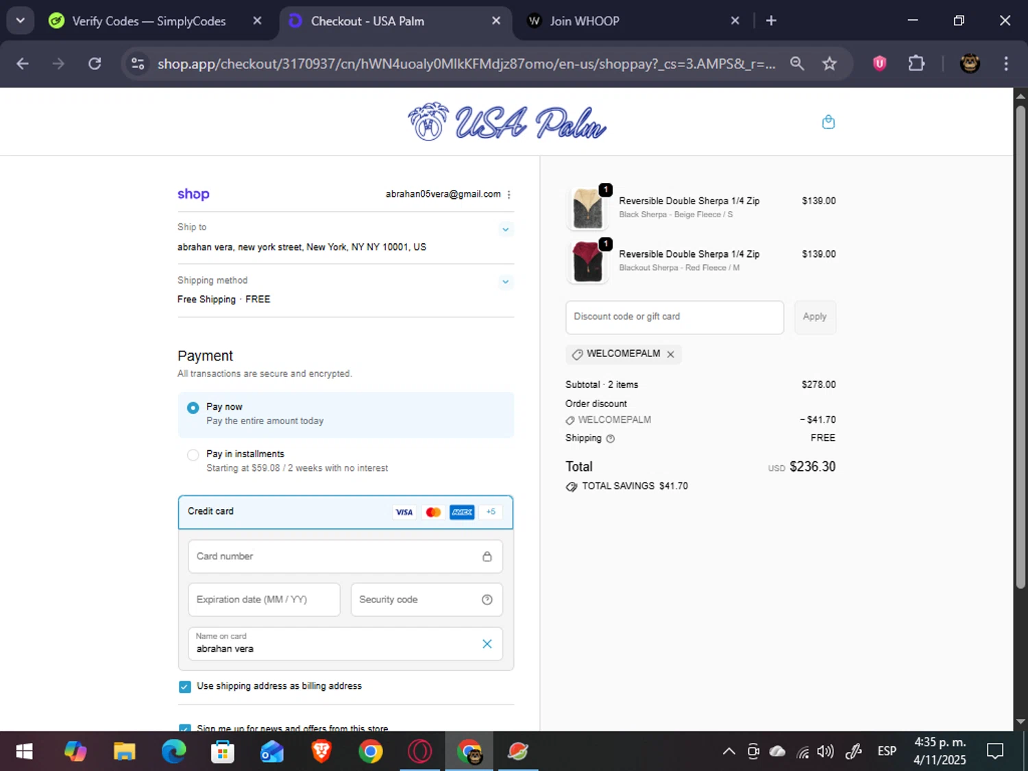Click the Expiration date field

pos(264,600)
